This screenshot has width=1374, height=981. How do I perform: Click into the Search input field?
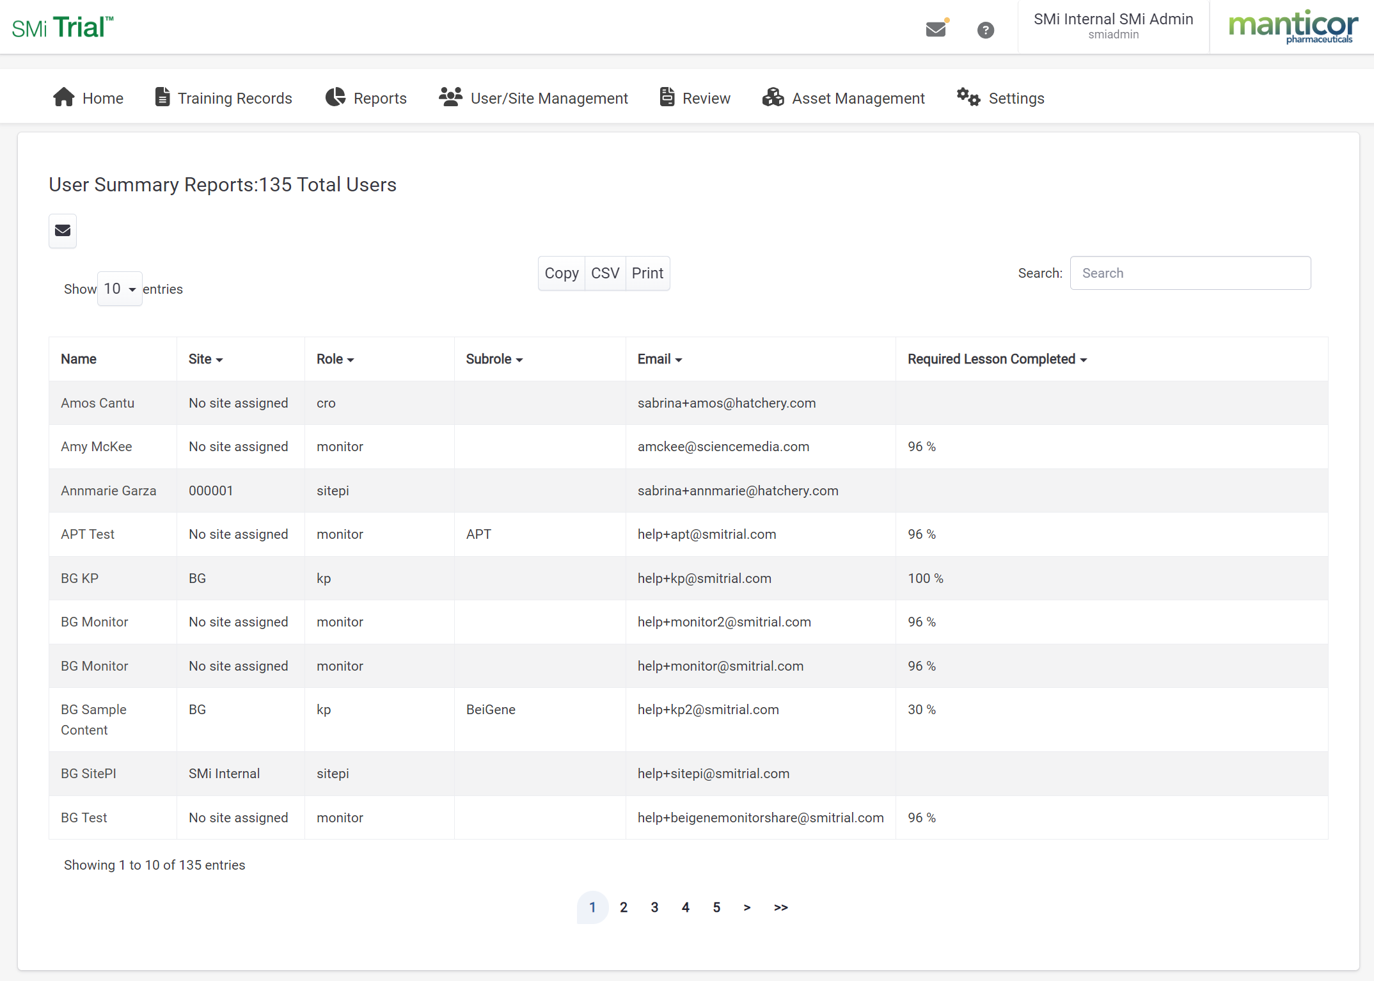[x=1190, y=273]
